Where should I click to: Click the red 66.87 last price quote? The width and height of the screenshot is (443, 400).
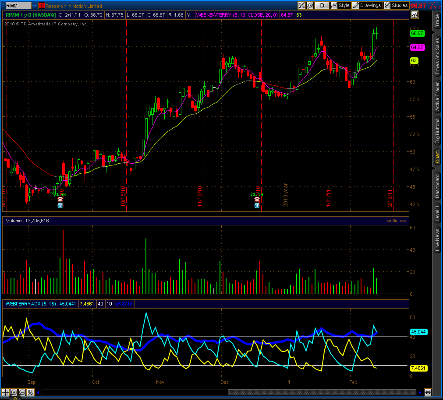click(418, 6)
